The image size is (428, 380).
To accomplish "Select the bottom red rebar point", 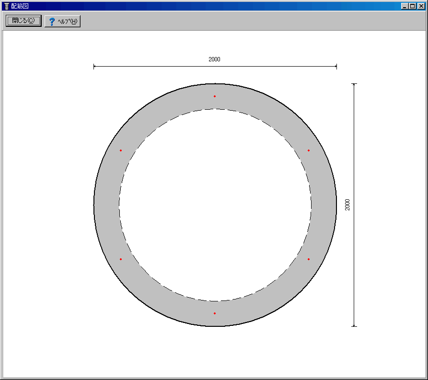I will pos(215,313).
